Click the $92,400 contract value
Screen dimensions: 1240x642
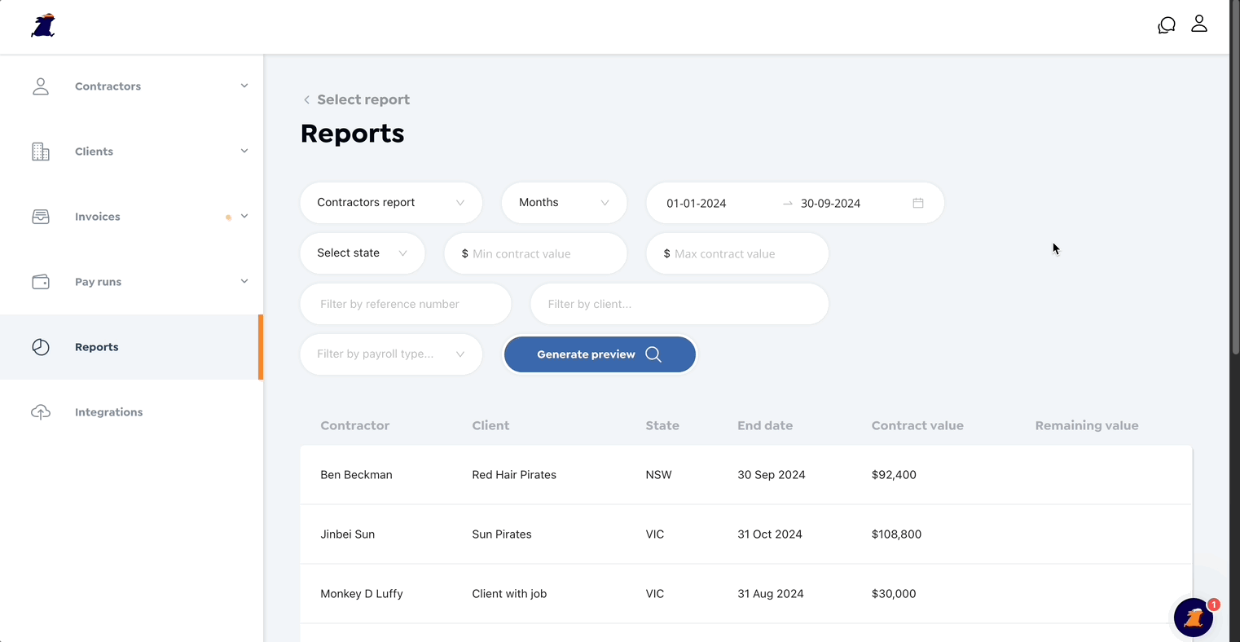tap(894, 475)
